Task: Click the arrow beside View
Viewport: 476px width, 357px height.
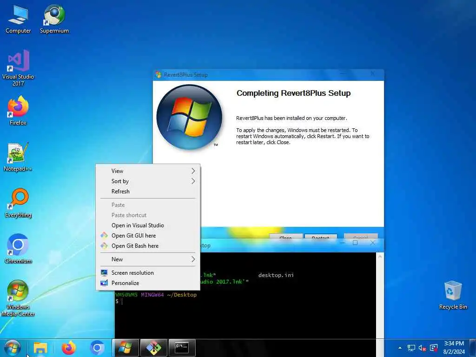Action: click(193, 171)
